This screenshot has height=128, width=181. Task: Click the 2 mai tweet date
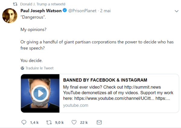(105, 11)
